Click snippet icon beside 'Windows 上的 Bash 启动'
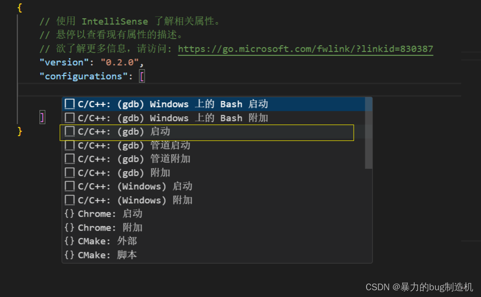This screenshot has width=481, height=297. point(70,104)
